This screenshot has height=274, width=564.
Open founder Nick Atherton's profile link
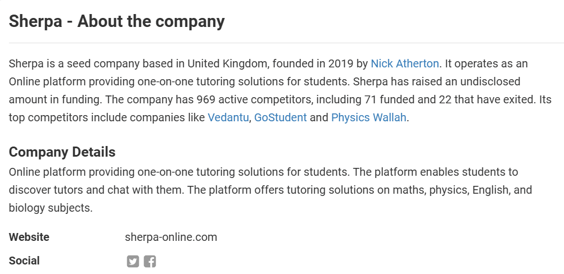click(404, 63)
